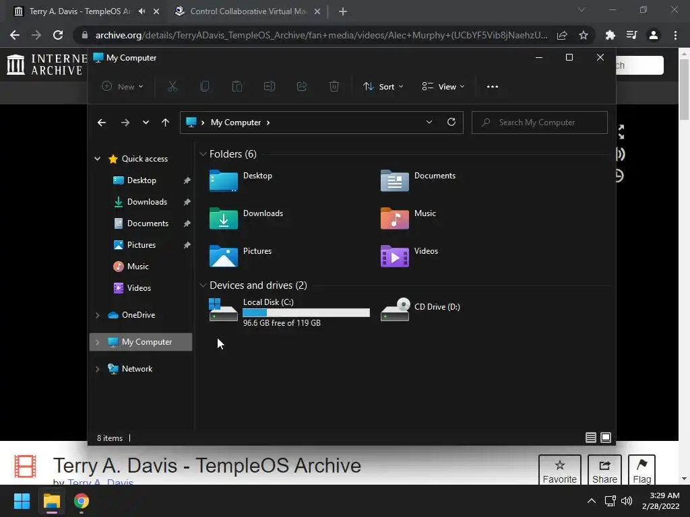Click the Copy icon in Explorer toolbar

pyautogui.click(x=205, y=87)
